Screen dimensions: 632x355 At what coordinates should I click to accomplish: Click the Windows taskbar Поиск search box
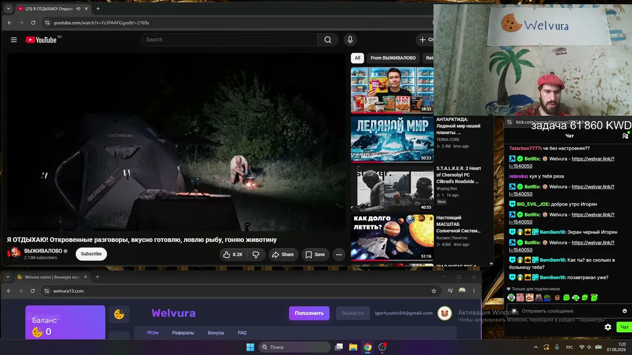295,347
